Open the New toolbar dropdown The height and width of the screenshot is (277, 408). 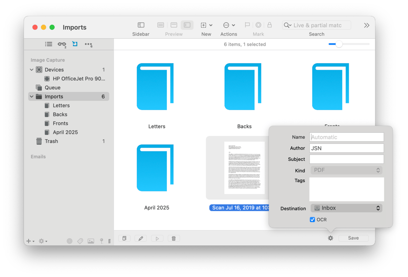(x=206, y=25)
